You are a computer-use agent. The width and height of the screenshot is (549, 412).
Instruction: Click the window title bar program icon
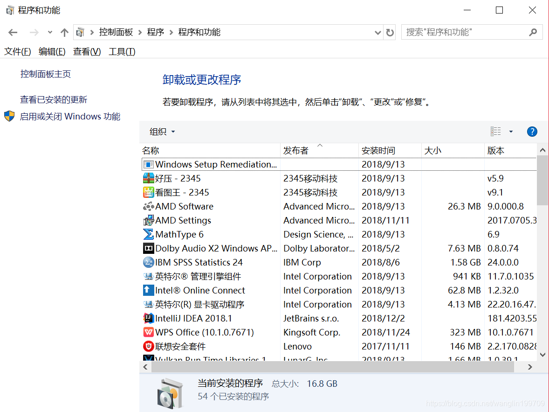pyautogui.click(x=10, y=10)
